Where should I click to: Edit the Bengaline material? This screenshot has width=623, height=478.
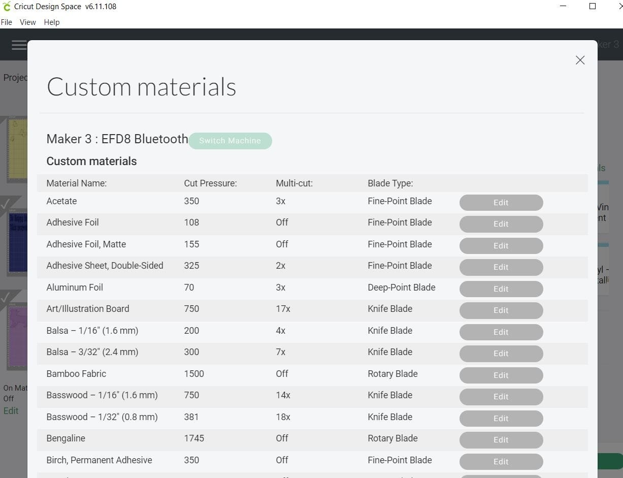pos(501,440)
